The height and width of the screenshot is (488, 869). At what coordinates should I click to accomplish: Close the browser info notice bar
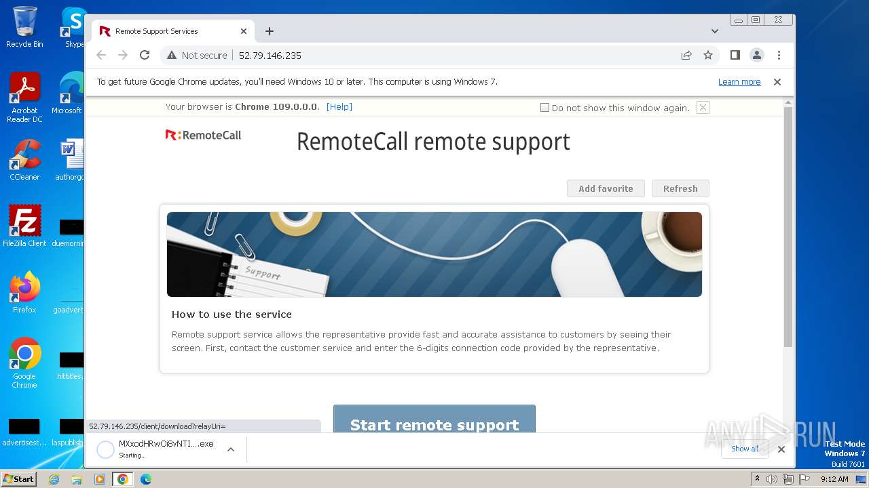(x=703, y=108)
